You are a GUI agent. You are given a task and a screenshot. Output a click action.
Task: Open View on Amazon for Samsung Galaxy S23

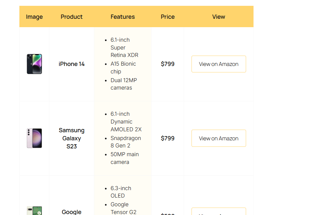(x=219, y=138)
